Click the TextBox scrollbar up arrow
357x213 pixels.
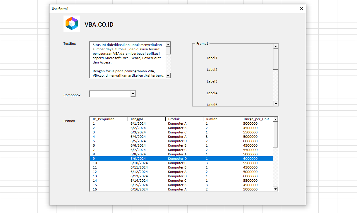point(168,45)
